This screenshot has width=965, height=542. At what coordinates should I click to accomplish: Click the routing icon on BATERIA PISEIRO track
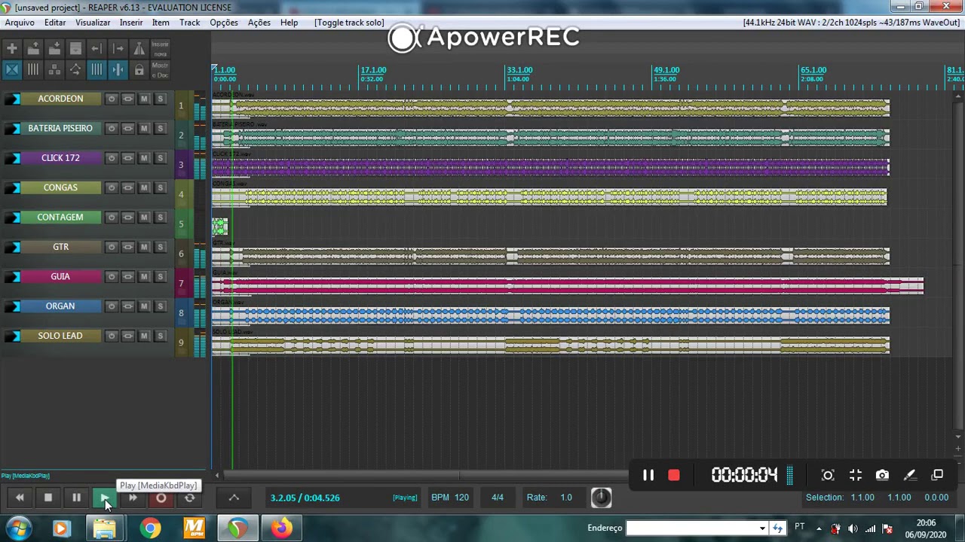pyautogui.click(x=127, y=128)
